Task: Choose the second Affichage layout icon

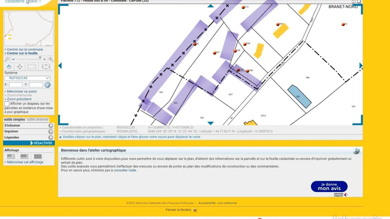Action: tap(24, 157)
